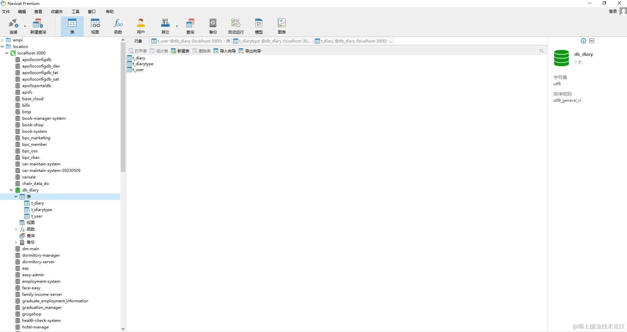
Task: Click the 查询 node icon under db_diary
Action: [22, 236]
